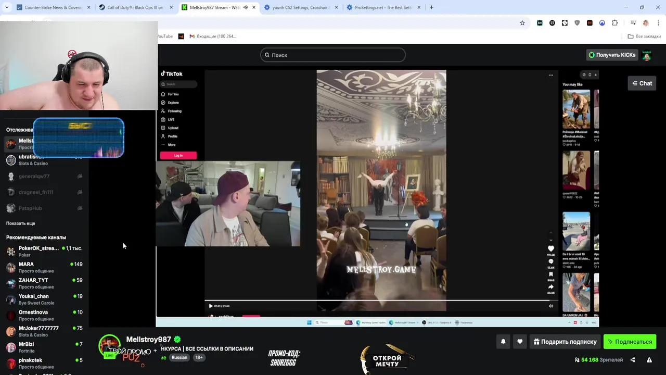Open Kick user avatar menu
The width and height of the screenshot is (666, 375).
[x=647, y=55]
